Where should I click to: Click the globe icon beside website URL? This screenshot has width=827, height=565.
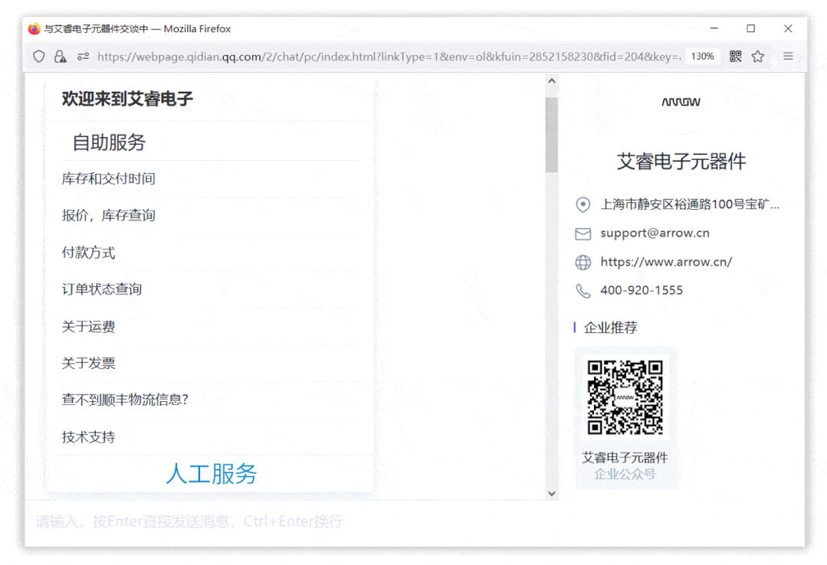583,262
